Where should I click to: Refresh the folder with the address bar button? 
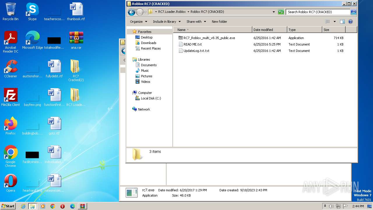[x=281, y=12]
